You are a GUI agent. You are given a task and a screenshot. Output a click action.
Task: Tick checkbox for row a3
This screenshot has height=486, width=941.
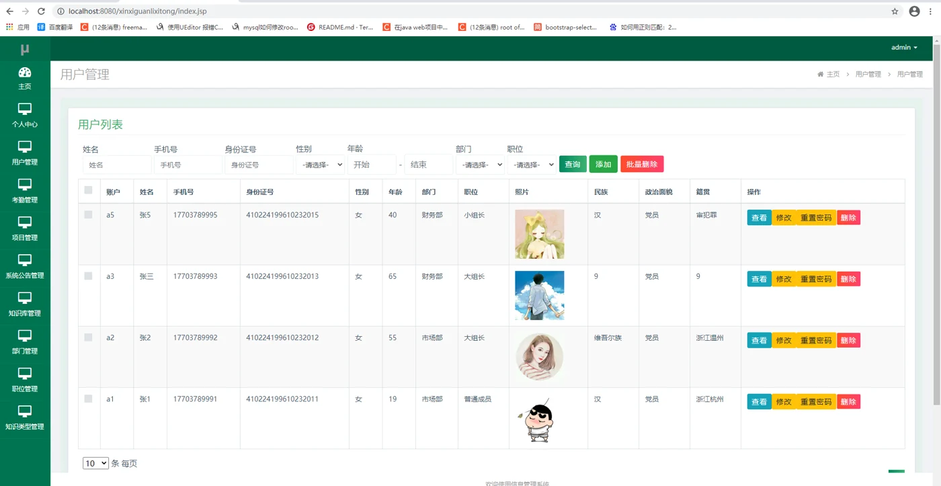pos(88,276)
